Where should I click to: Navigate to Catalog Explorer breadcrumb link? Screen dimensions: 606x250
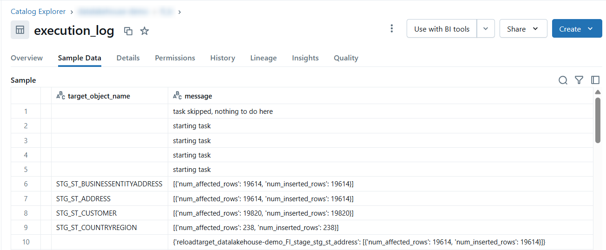38,11
